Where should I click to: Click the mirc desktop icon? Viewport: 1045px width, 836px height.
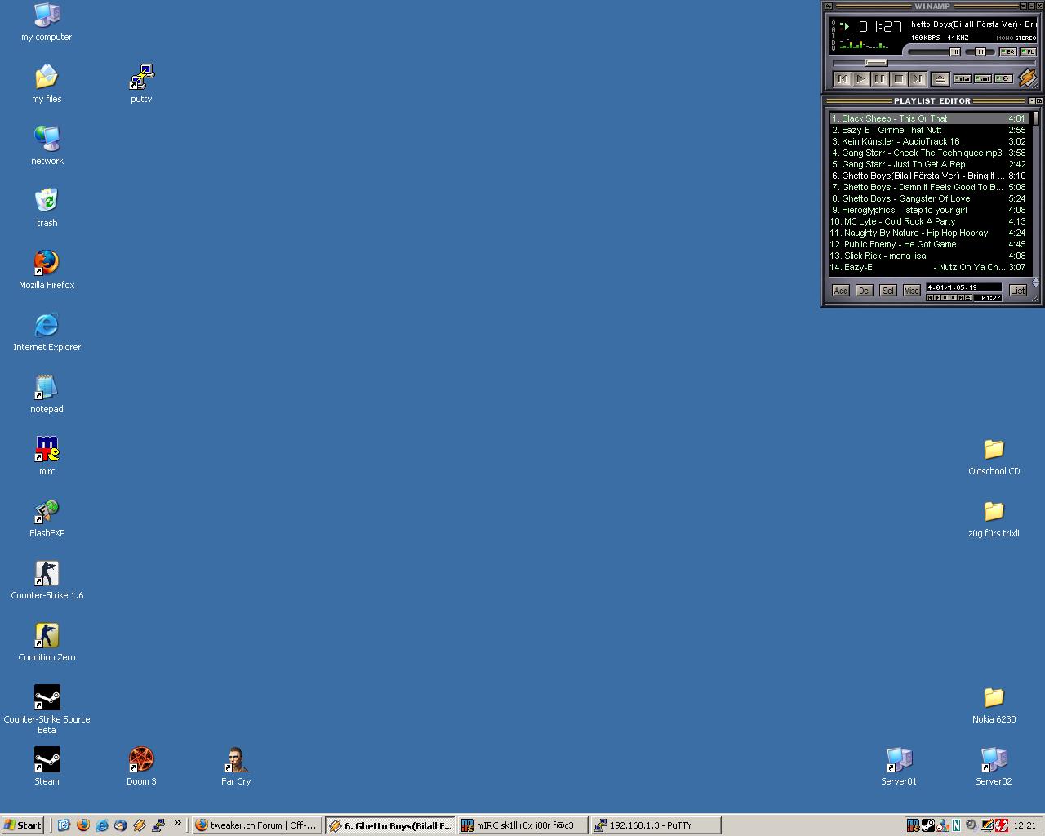pyautogui.click(x=47, y=450)
